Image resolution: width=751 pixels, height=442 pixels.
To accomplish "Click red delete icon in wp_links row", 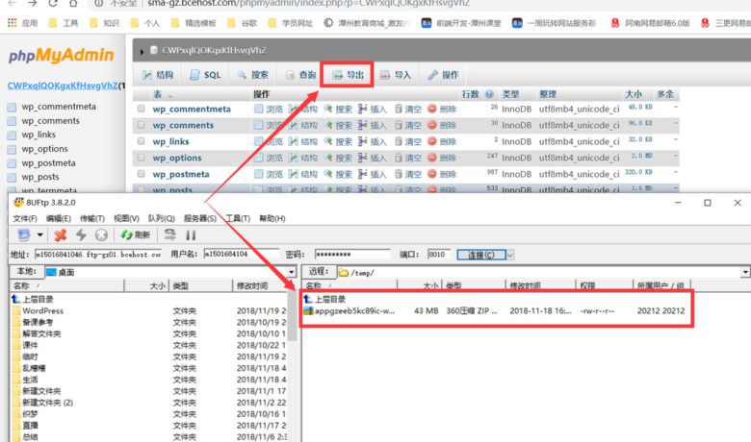I will (432, 141).
